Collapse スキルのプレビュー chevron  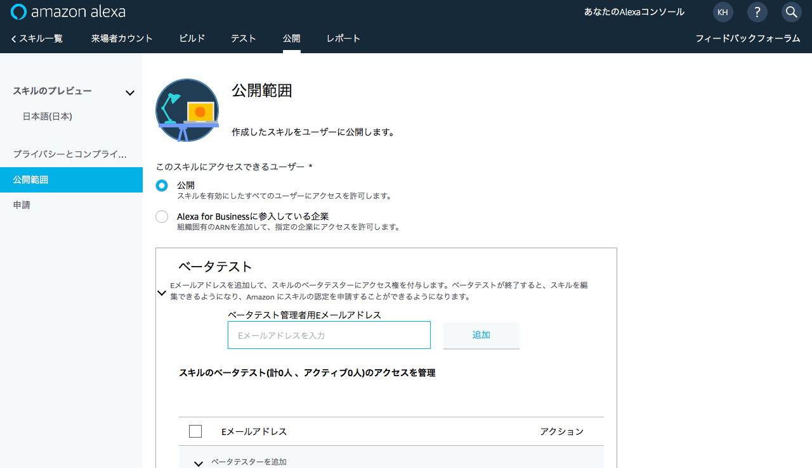point(130,93)
